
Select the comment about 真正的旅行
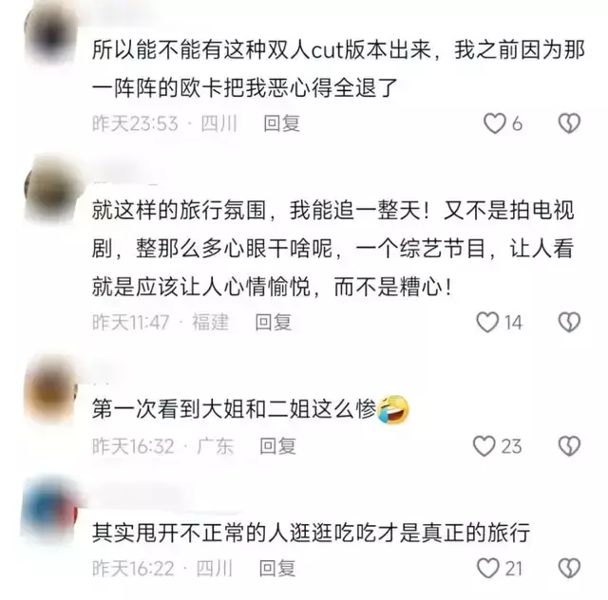point(311,533)
